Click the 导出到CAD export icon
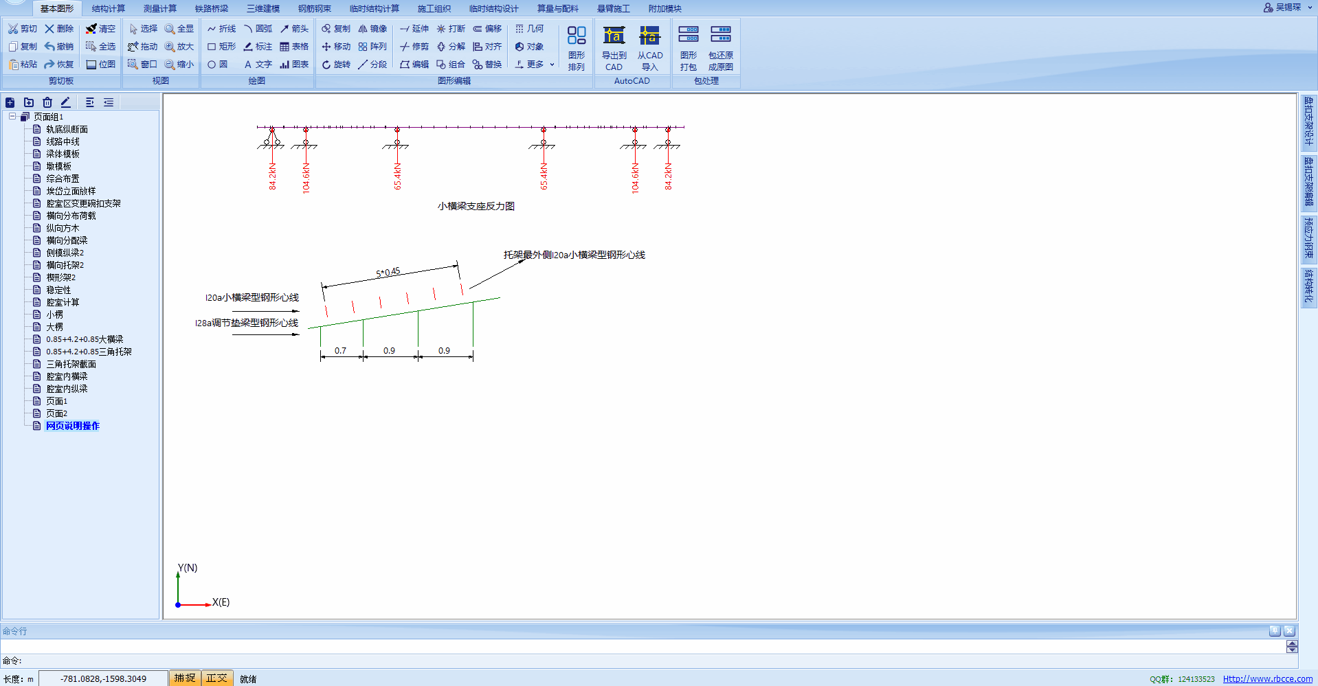The width and height of the screenshot is (1318, 686). [x=614, y=47]
